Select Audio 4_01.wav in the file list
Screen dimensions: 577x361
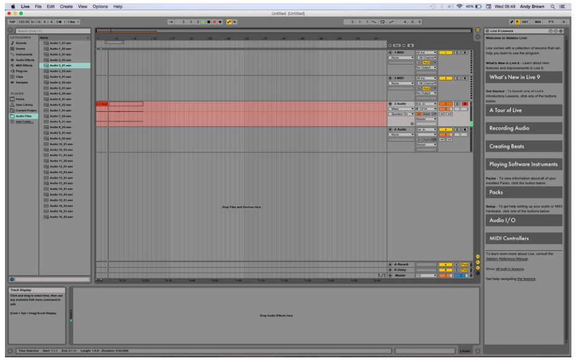tap(61, 77)
